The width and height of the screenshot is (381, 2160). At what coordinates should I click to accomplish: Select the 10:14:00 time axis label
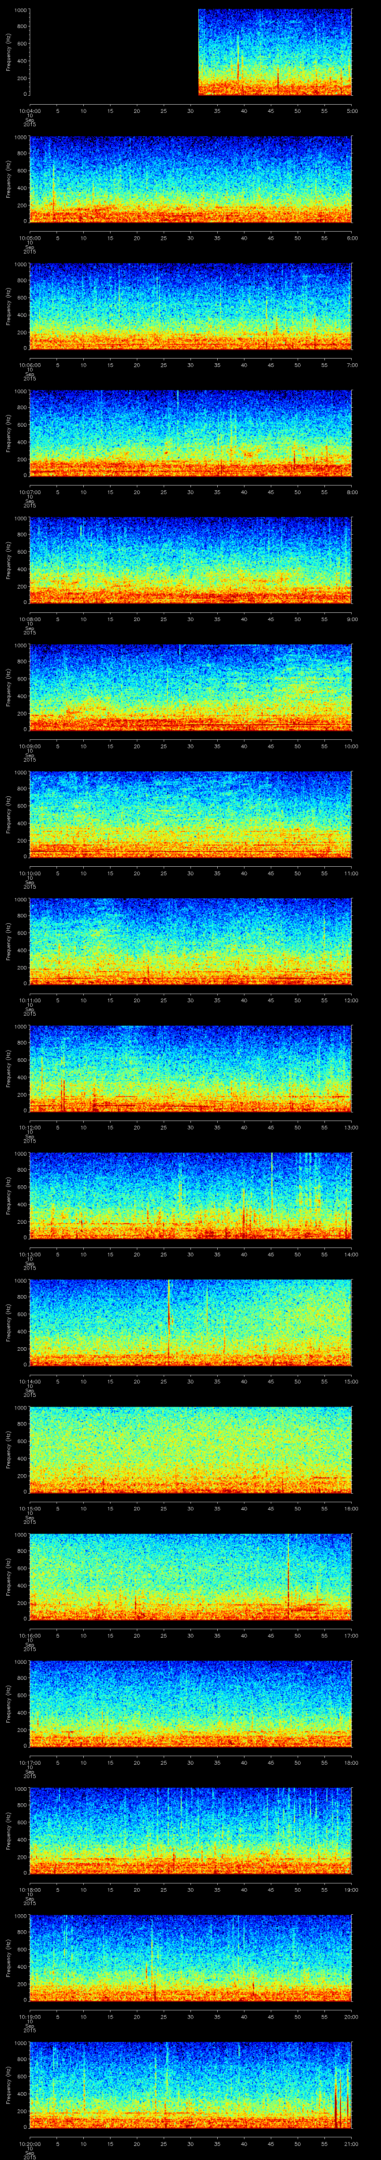click(x=29, y=1381)
